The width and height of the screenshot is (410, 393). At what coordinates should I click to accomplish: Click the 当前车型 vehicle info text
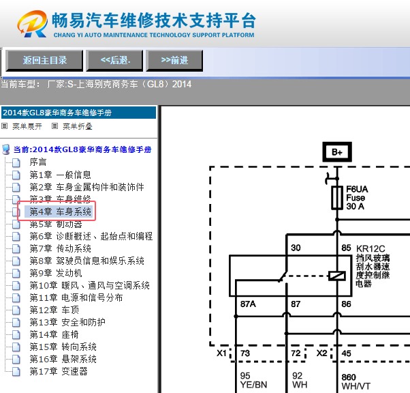coord(96,84)
